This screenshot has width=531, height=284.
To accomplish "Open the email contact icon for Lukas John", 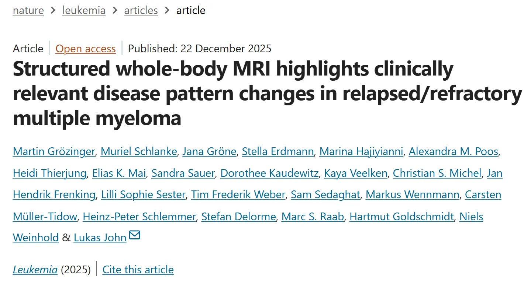I will [135, 235].
